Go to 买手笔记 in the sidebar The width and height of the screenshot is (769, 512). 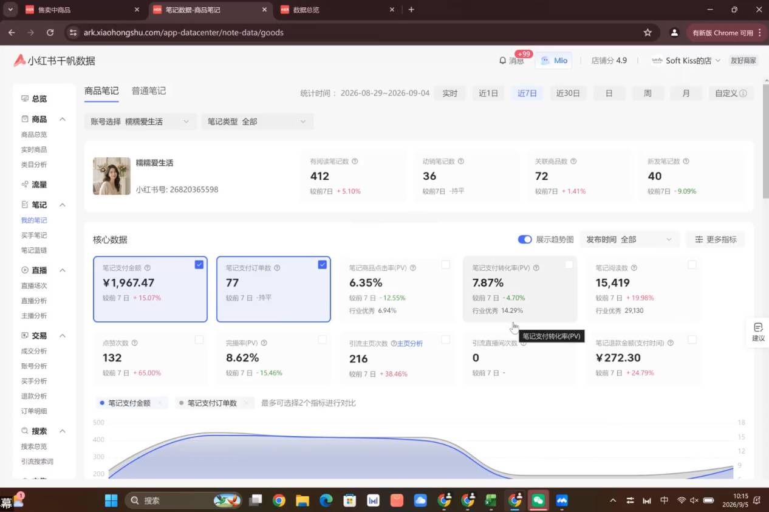pyautogui.click(x=34, y=236)
